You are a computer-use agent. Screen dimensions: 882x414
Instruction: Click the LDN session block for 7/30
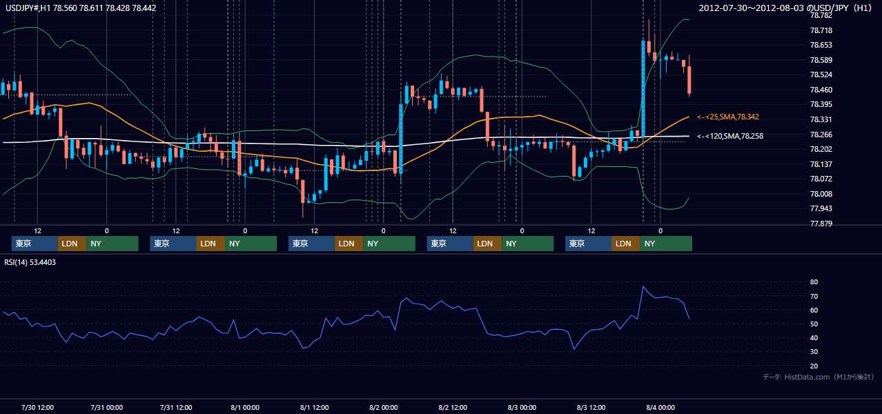[x=72, y=244]
